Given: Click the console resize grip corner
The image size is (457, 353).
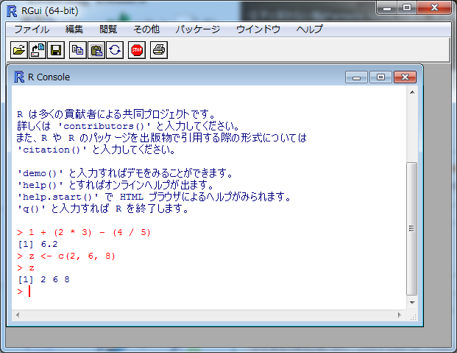Looking at the screenshot, I should tap(413, 316).
